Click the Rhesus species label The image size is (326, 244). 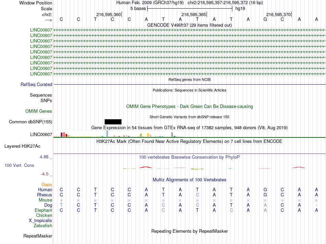(45, 195)
